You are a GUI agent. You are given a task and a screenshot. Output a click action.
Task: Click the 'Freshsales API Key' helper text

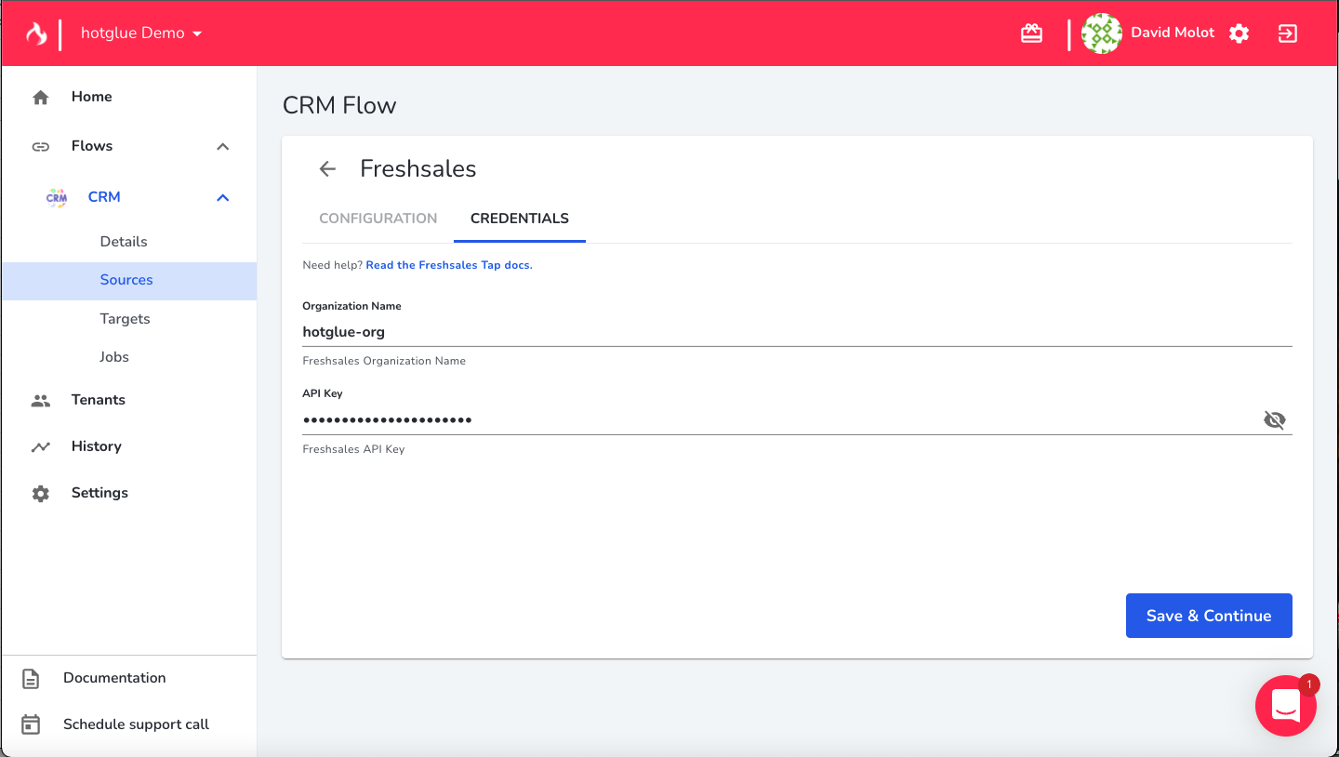353,449
